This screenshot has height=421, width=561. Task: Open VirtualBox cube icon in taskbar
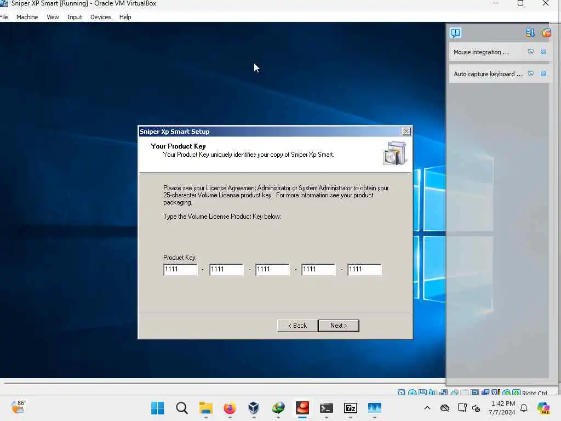[x=254, y=408]
